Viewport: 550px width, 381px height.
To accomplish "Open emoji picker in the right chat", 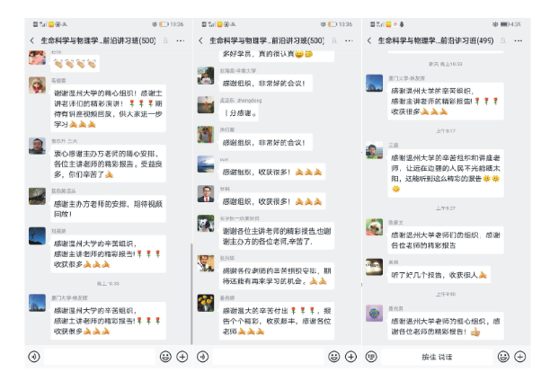I will pos(503,357).
